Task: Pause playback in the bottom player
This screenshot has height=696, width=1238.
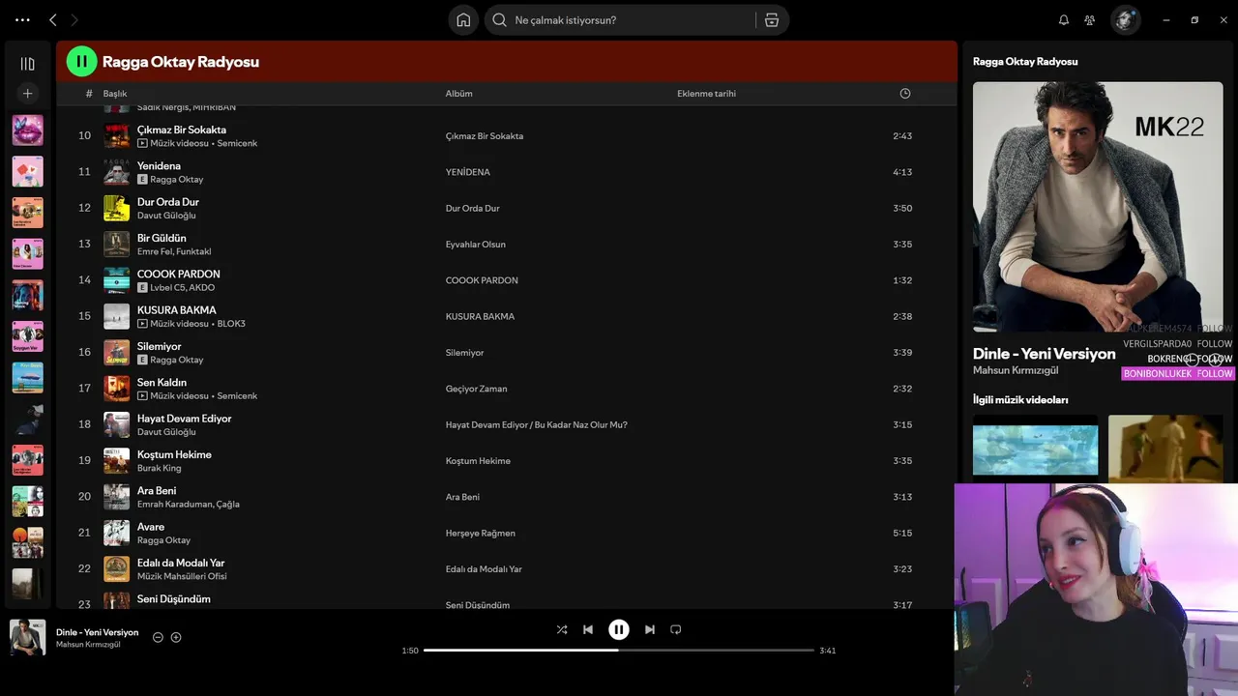Action: 619,629
